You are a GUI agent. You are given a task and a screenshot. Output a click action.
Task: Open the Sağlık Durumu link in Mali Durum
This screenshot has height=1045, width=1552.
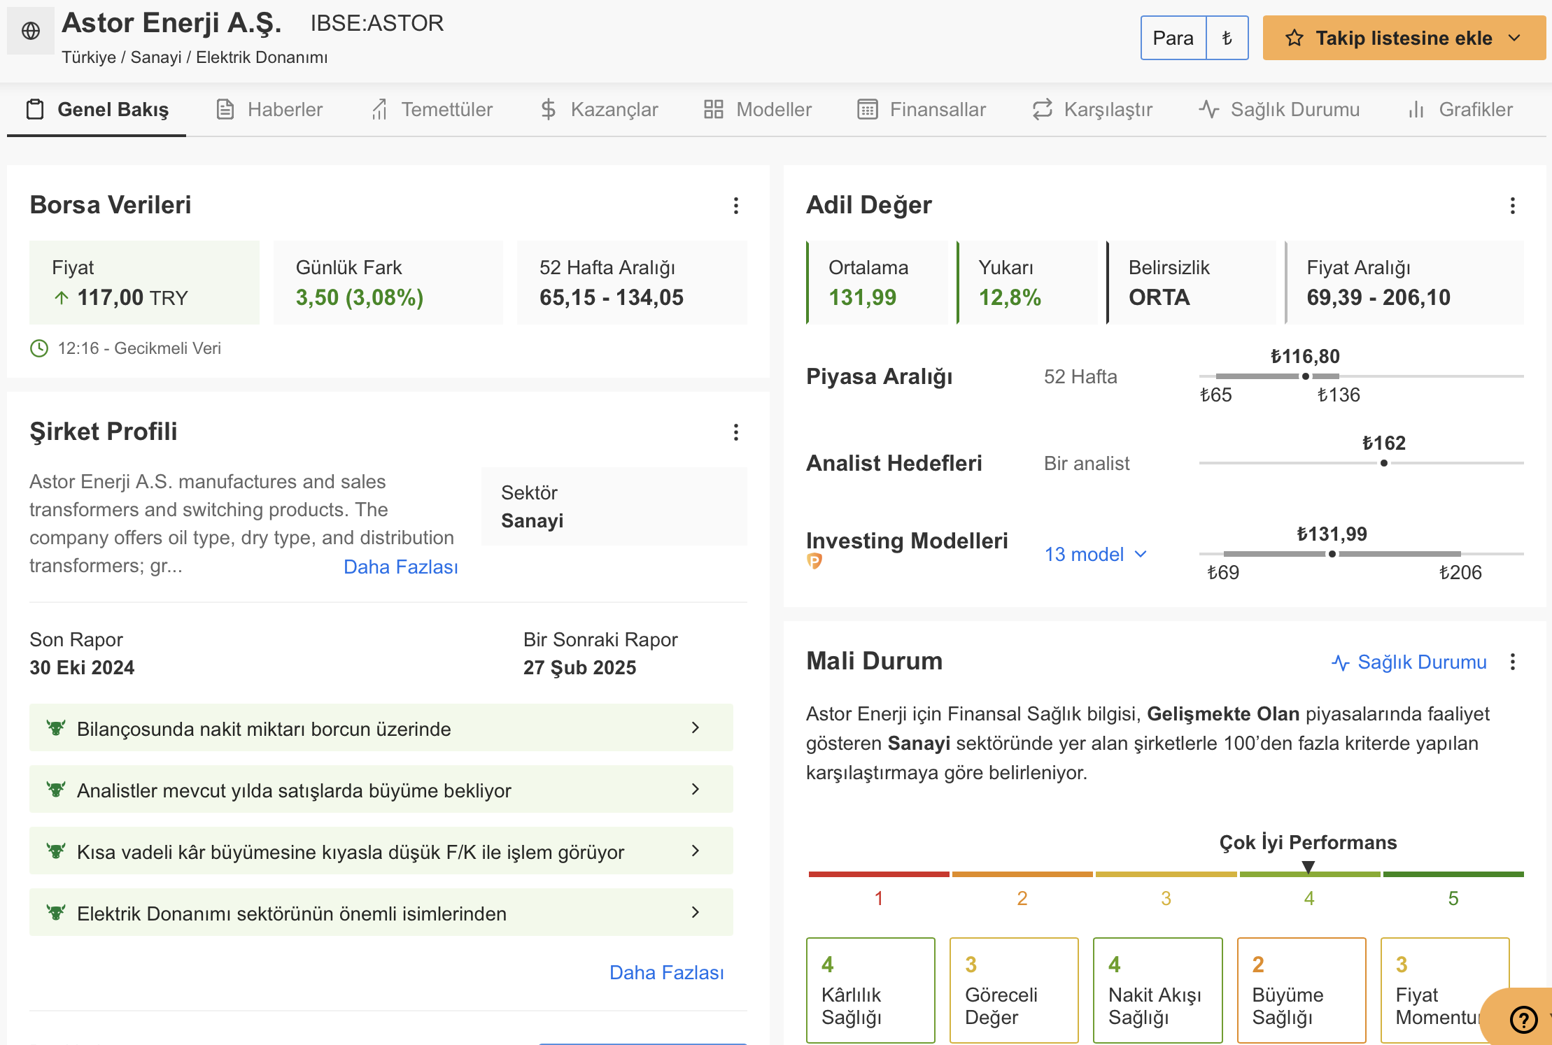[x=1409, y=662]
